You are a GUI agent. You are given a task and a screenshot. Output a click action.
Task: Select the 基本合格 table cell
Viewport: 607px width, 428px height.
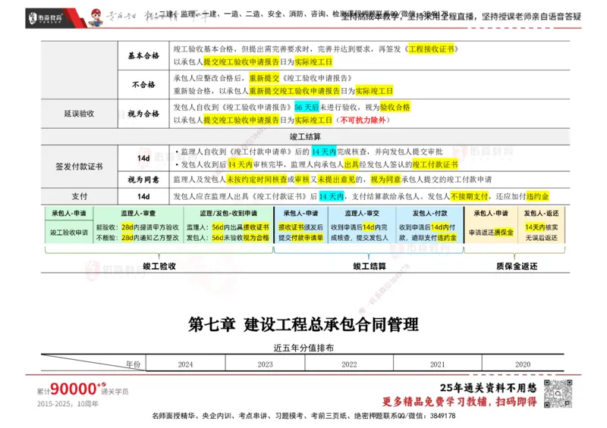click(x=143, y=55)
